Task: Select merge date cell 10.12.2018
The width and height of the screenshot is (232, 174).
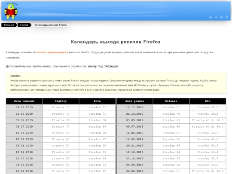Action: tap(24, 152)
